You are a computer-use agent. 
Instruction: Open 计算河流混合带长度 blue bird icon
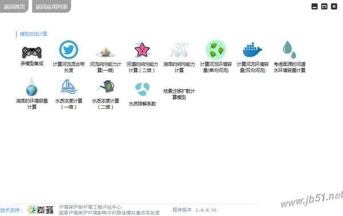69,50
